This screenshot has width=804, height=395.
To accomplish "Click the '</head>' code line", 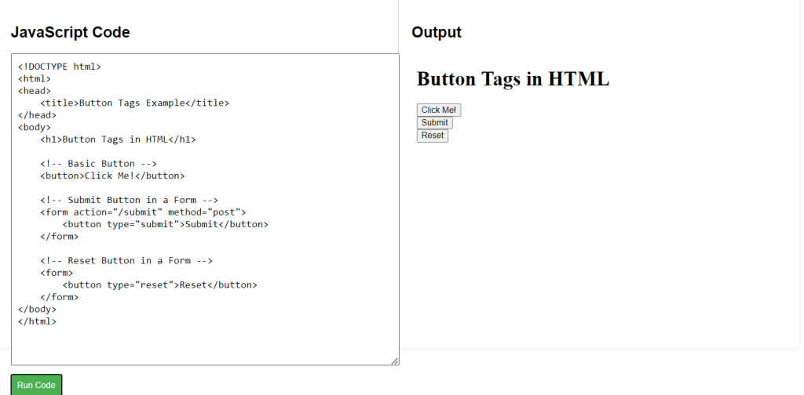I will (37, 115).
